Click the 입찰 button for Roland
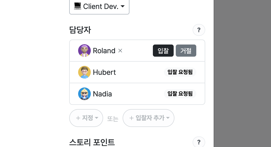Screen dimensions: 271x147 coord(163,51)
